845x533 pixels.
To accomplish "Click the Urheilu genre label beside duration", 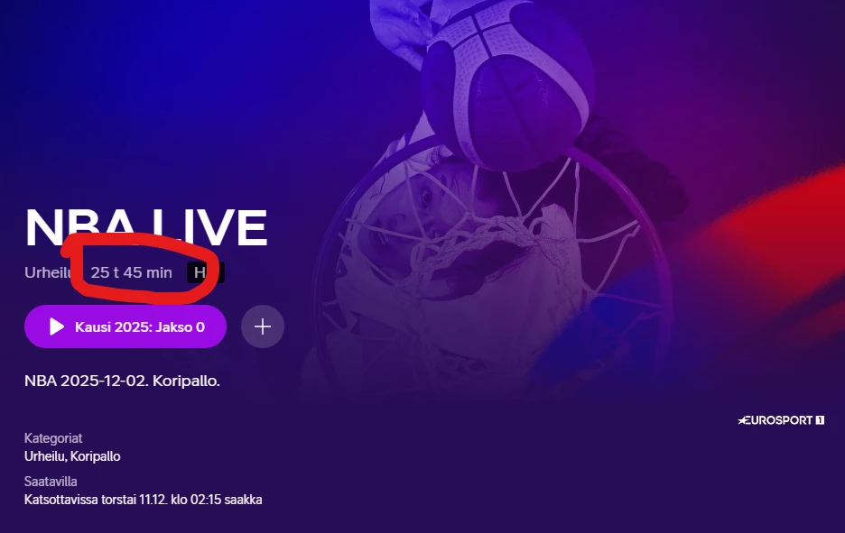I will pos(49,272).
